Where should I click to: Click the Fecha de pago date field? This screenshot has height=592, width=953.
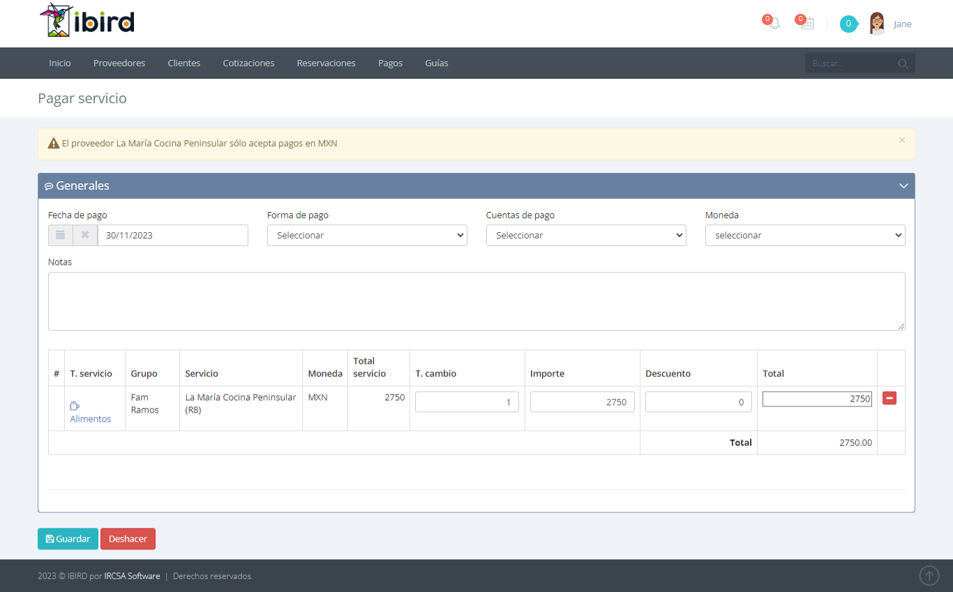point(172,235)
